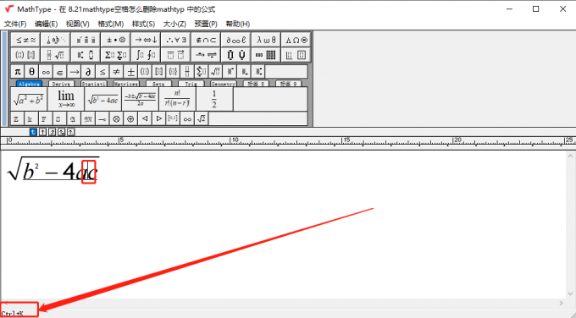Viewport: 576px width, 318px height.
Task: Open the miscellaneous symbols palette (∂∞ℓ)
Action: click(x=235, y=40)
